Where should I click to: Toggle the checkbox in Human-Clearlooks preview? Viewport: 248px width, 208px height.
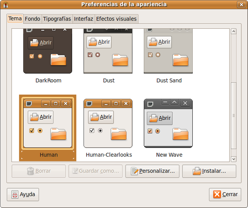(92, 131)
